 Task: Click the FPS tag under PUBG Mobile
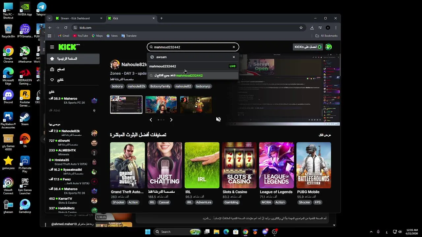tap(317, 202)
